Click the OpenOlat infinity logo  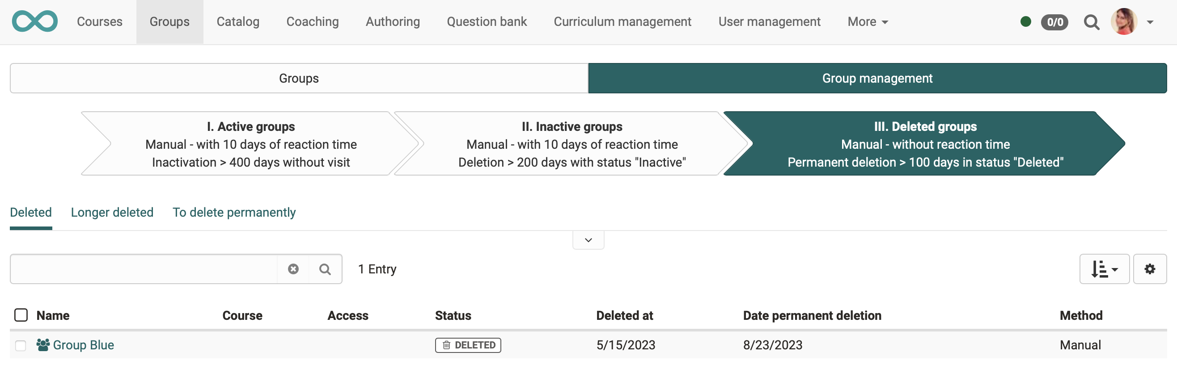tap(35, 21)
